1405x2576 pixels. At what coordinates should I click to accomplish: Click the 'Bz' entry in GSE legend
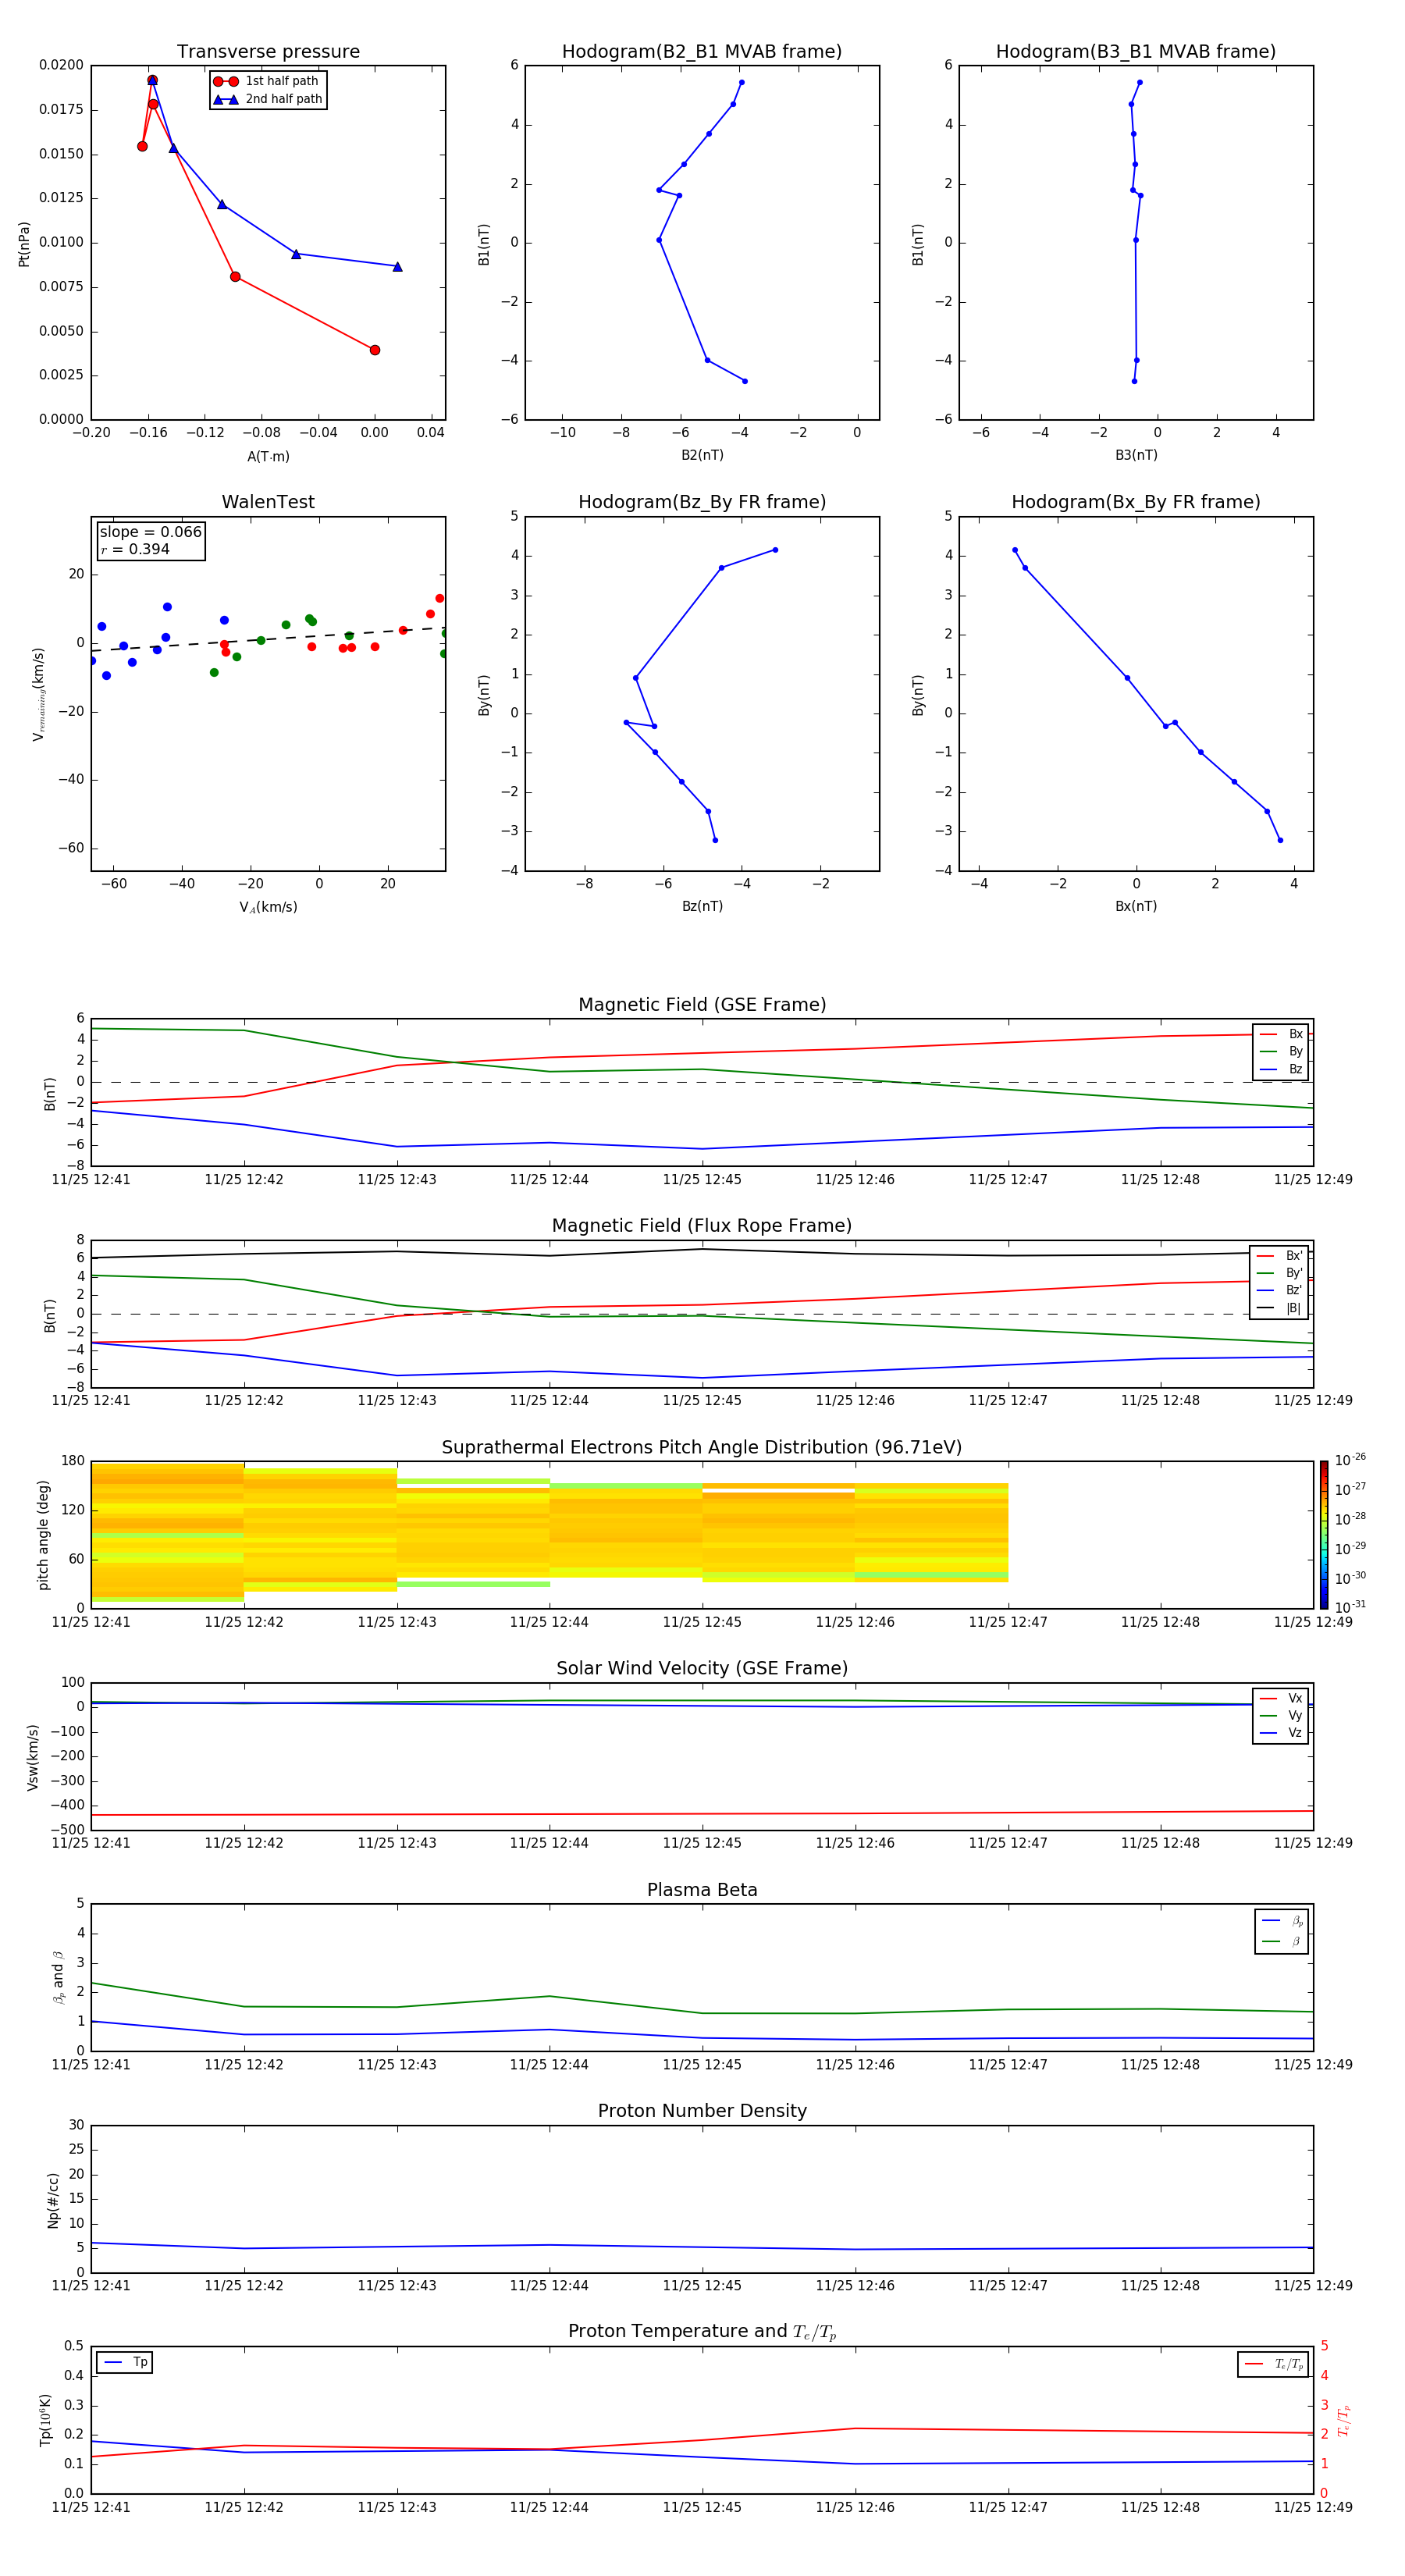[x=1281, y=1069]
